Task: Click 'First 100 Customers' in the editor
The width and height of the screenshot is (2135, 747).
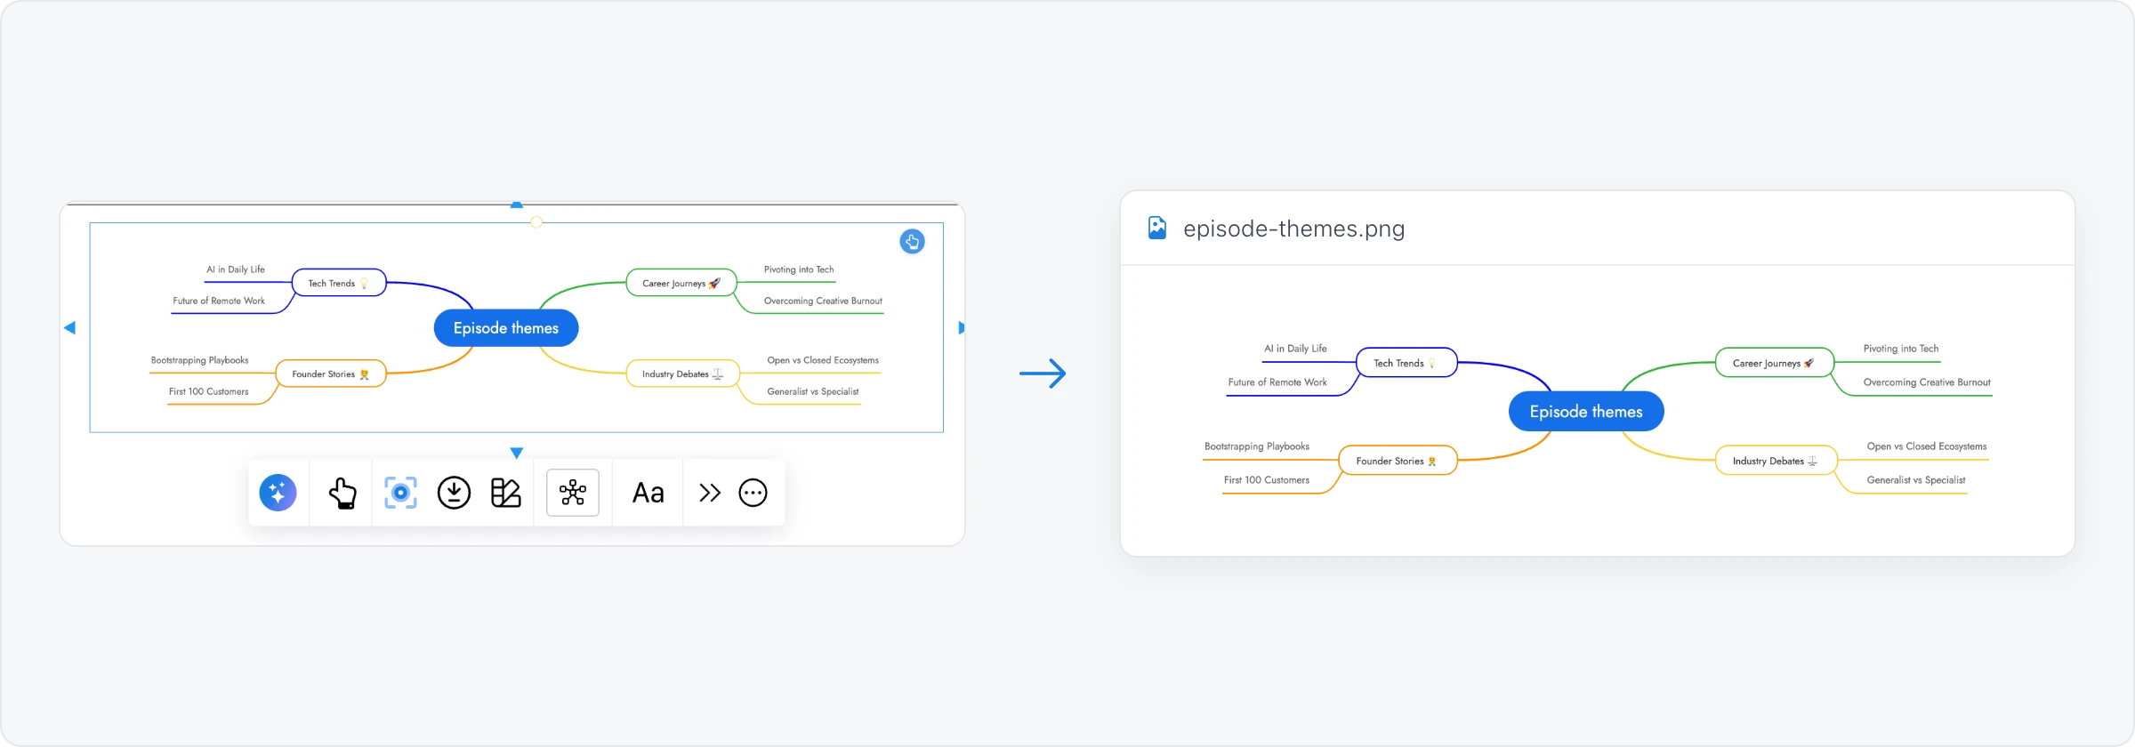Action: tap(209, 391)
